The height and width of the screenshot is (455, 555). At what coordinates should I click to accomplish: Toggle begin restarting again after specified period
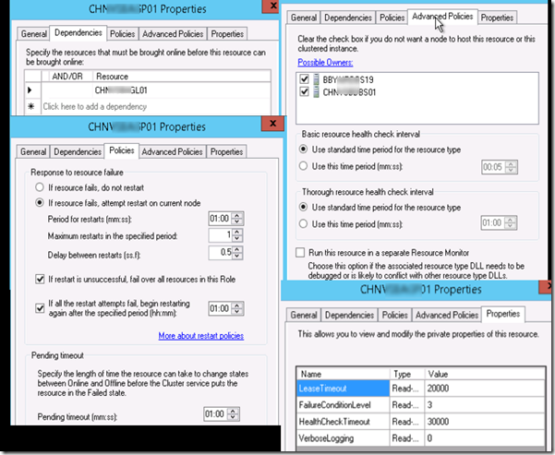[x=40, y=308]
